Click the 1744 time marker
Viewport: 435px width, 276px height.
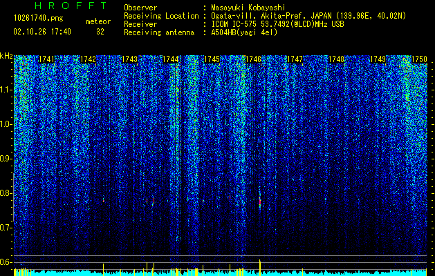tap(171, 59)
